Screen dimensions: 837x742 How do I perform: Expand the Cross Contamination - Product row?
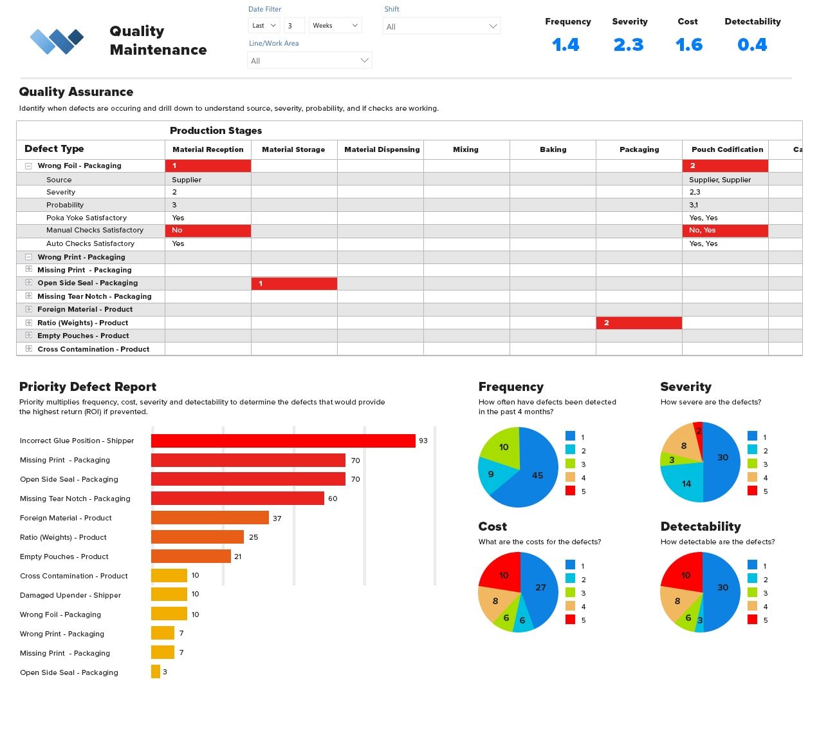(x=28, y=349)
